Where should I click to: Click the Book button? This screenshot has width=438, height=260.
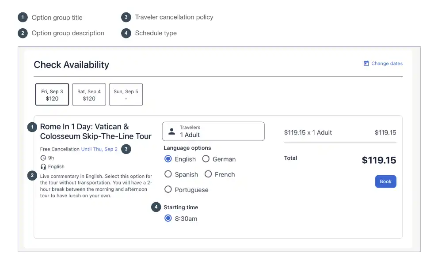(x=385, y=181)
